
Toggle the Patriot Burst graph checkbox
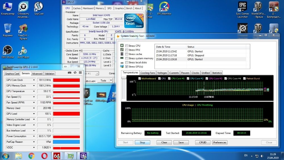pyautogui.click(x=244, y=78)
